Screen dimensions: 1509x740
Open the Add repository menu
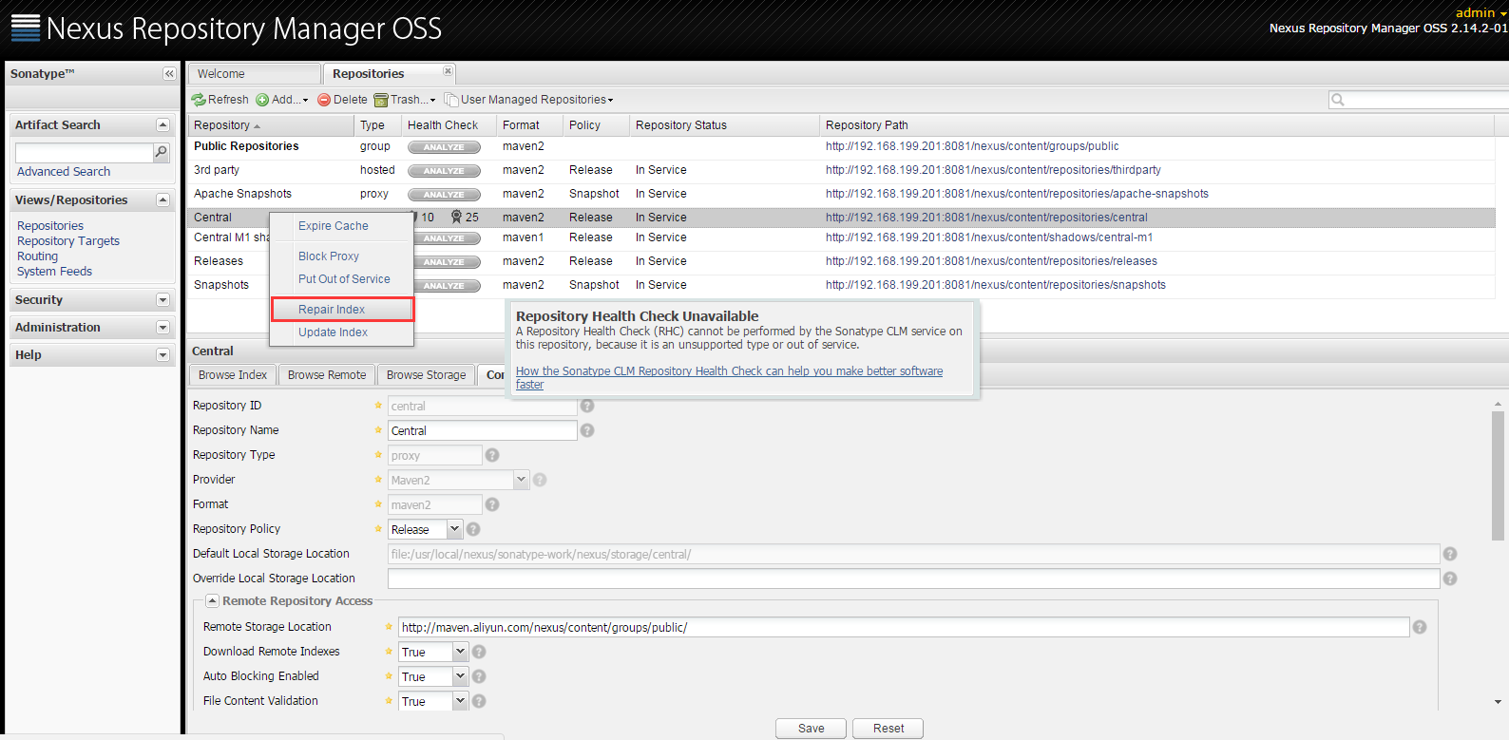pyautogui.click(x=282, y=100)
